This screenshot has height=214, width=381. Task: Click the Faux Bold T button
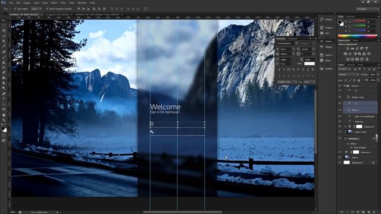[x=279, y=70]
